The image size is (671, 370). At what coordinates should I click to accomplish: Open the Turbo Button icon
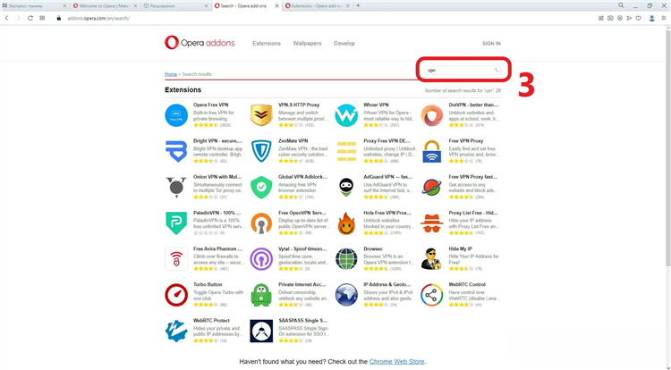(176, 295)
